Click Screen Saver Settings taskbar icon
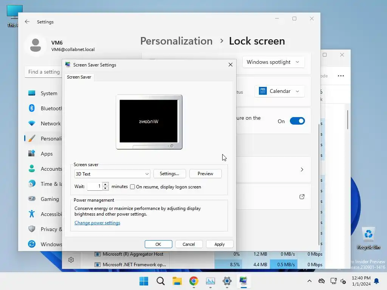This screenshot has width=387, height=290. [x=243, y=281]
